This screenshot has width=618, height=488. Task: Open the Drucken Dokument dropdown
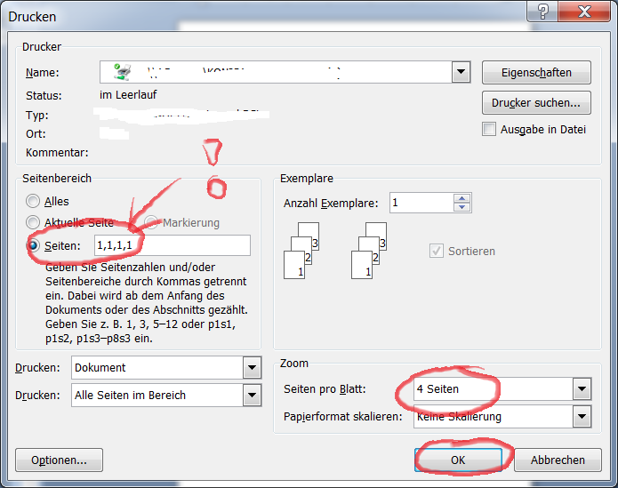point(252,367)
